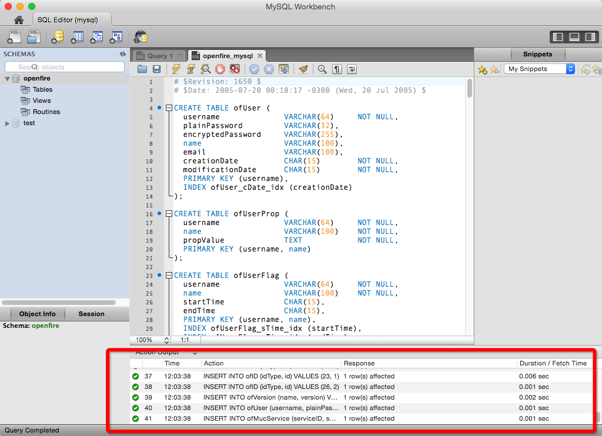Beautify query with broom icon
The image size is (602, 436).
[303, 69]
